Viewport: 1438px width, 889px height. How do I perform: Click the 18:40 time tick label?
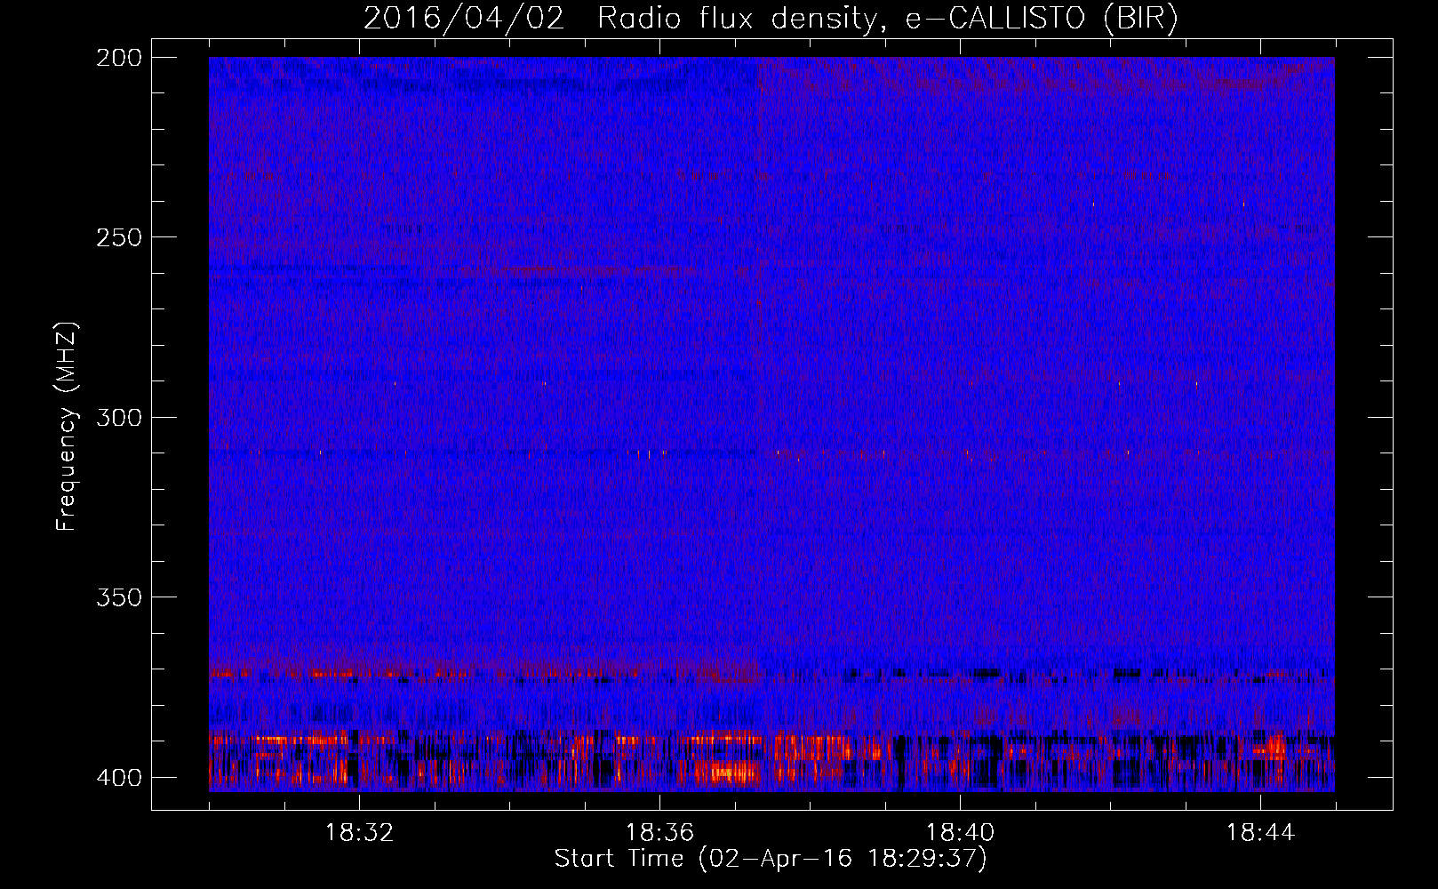[960, 833]
